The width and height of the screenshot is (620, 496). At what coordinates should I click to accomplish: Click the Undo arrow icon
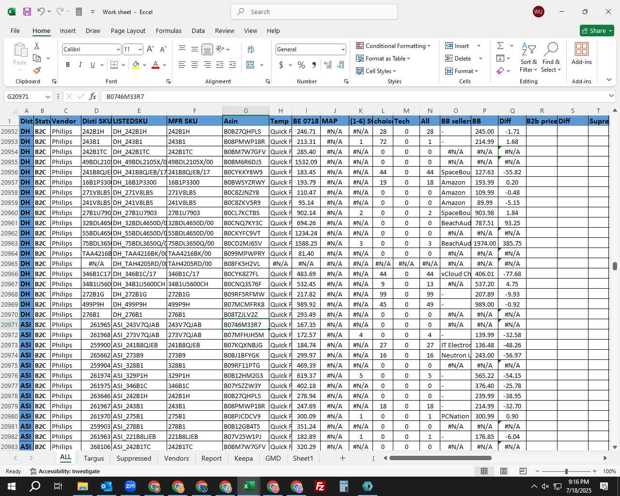(41, 12)
